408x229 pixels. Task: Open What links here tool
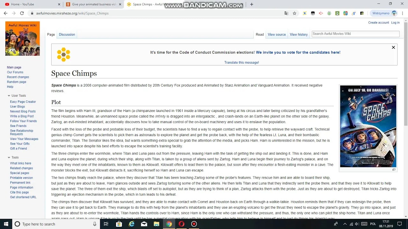tap(20, 163)
